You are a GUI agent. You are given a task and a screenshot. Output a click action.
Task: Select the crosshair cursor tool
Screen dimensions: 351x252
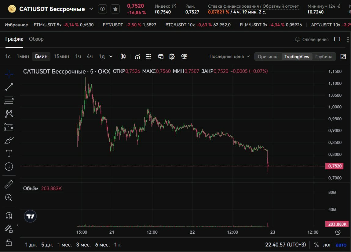coord(9,74)
